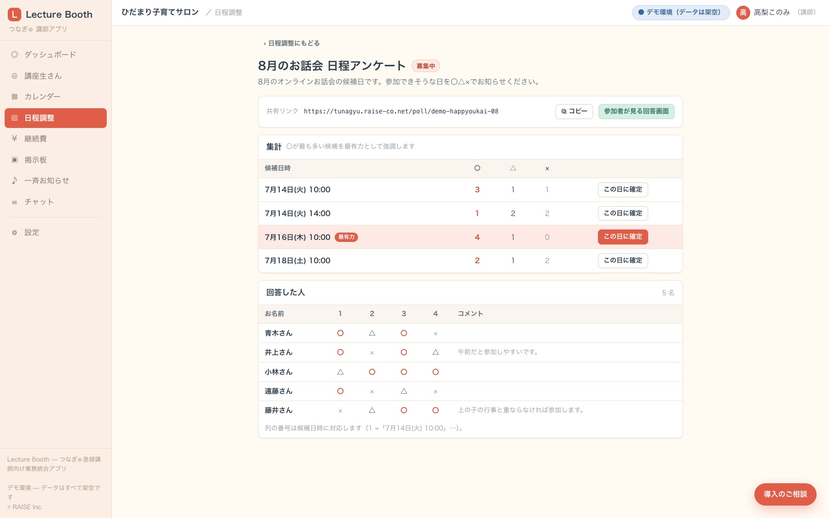This screenshot has height=518, width=829.
Task: Open 参加者が見る回答画面 button
Action: click(x=636, y=111)
